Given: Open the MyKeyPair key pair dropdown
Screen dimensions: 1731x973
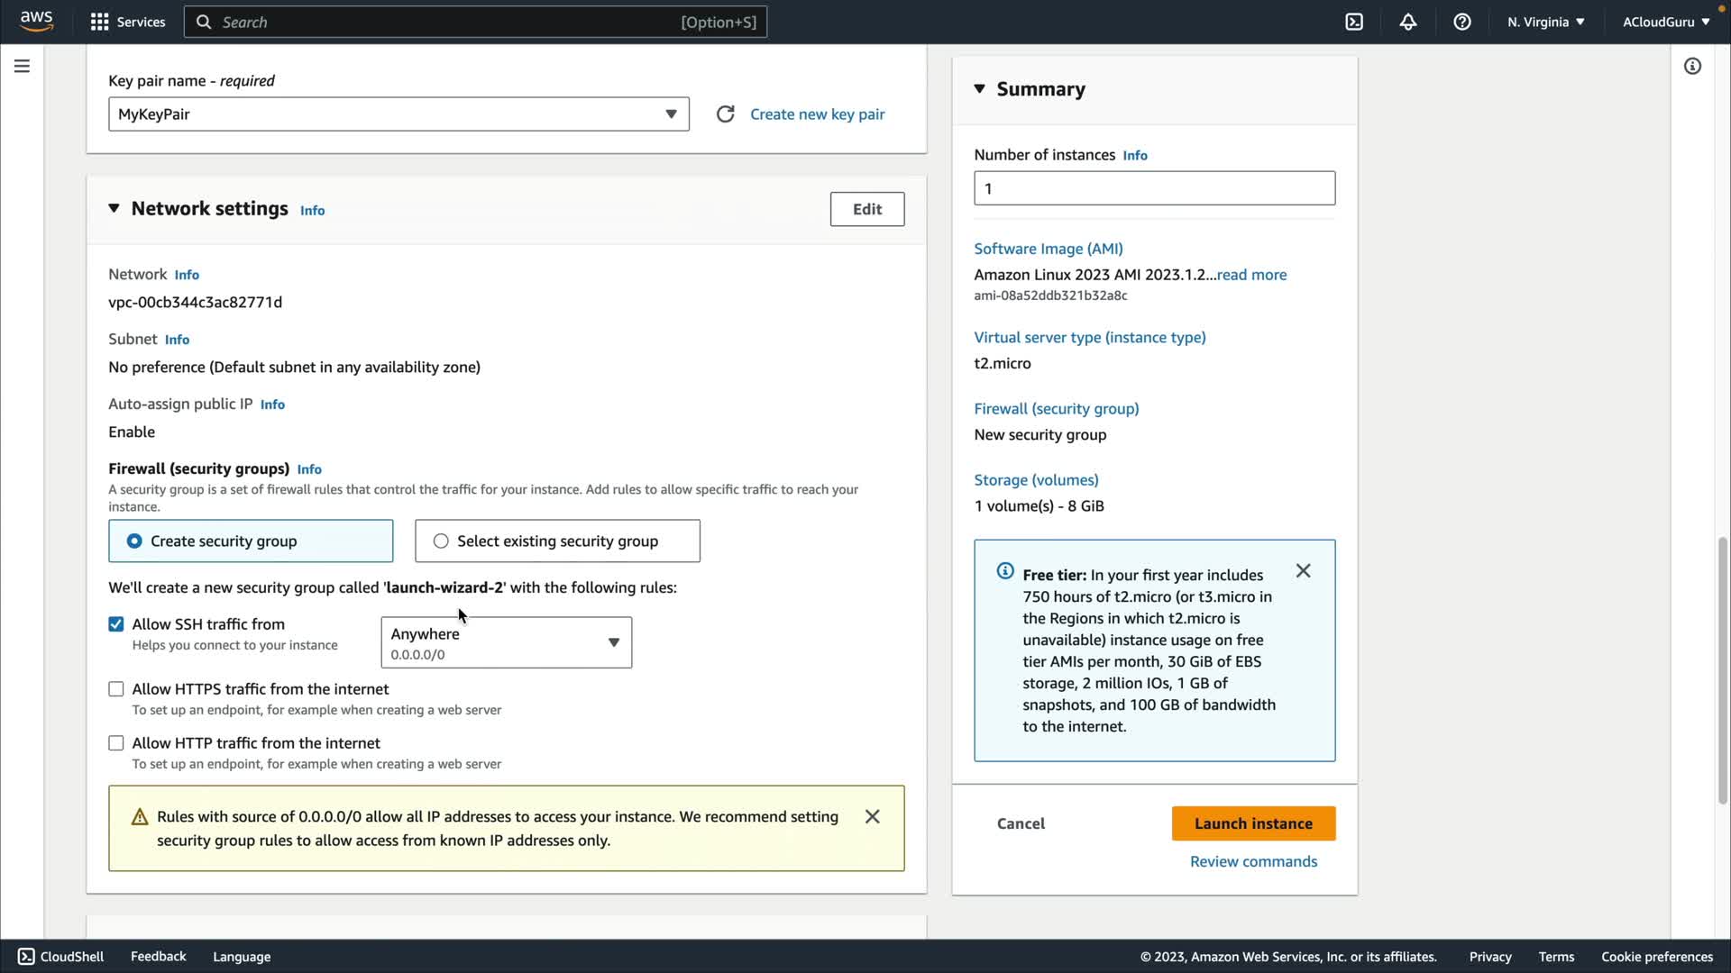Looking at the screenshot, I should 398,114.
